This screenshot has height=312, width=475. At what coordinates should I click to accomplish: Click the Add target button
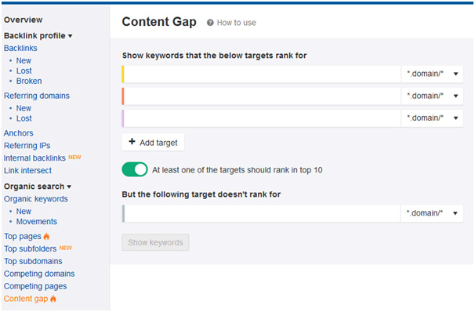point(153,142)
